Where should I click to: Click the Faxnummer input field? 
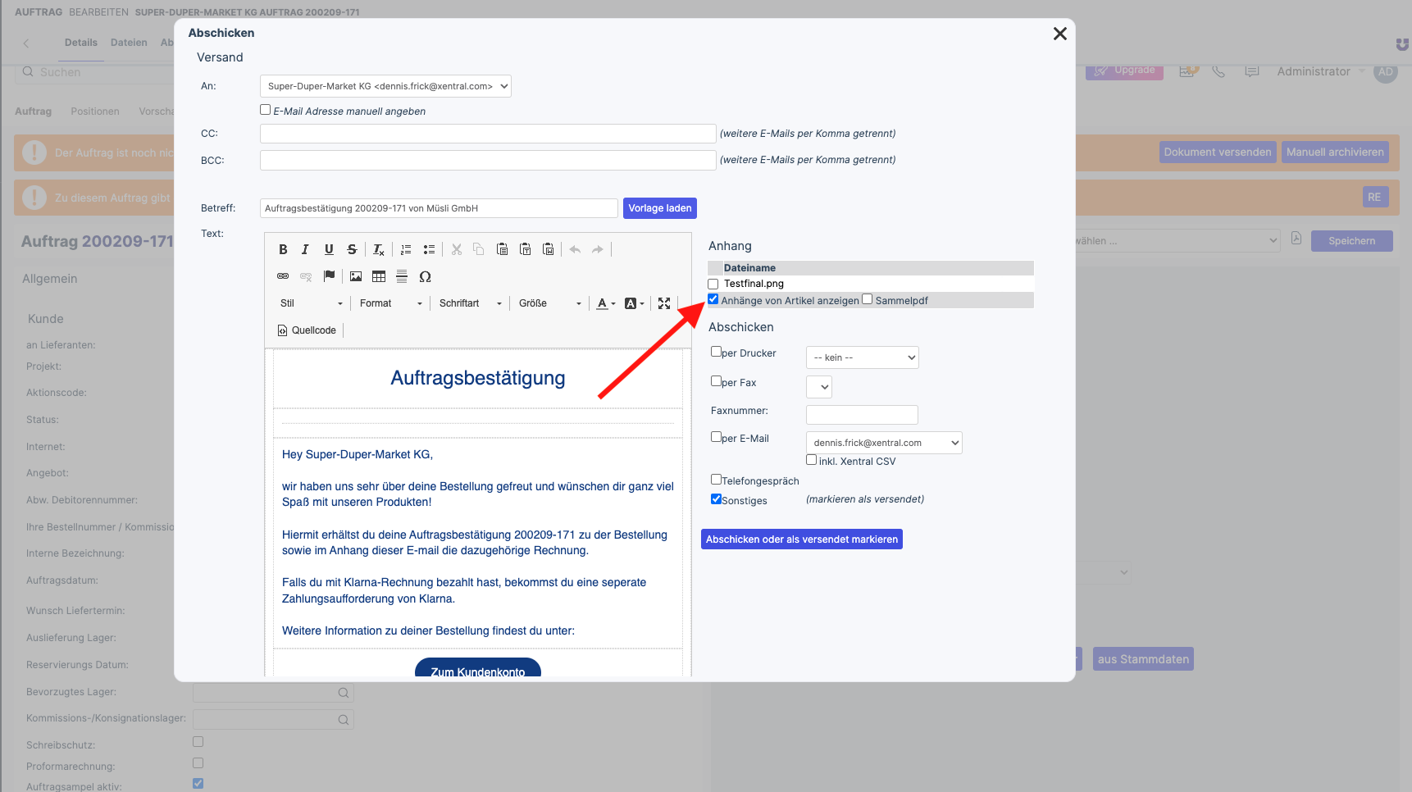tap(862, 415)
